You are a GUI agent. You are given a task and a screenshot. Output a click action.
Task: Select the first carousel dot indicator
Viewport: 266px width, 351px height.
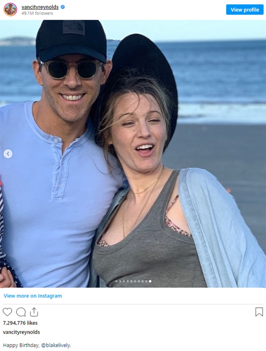[x=117, y=282]
